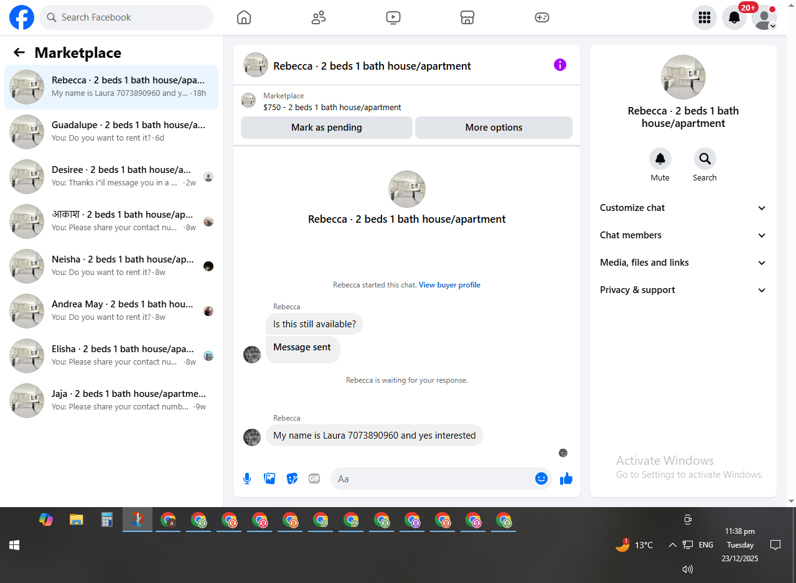The width and height of the screenshot is (796, 583).
Task: Open conversation information purple icon
Action: coord(560,65)
